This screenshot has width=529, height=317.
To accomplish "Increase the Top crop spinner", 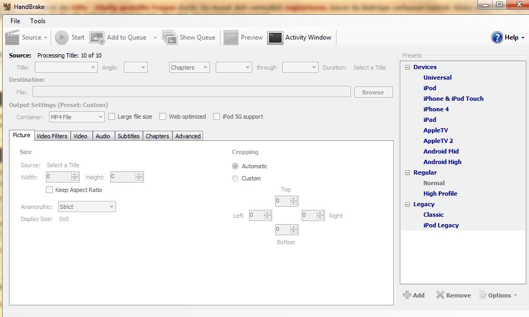I will (294, 199).
